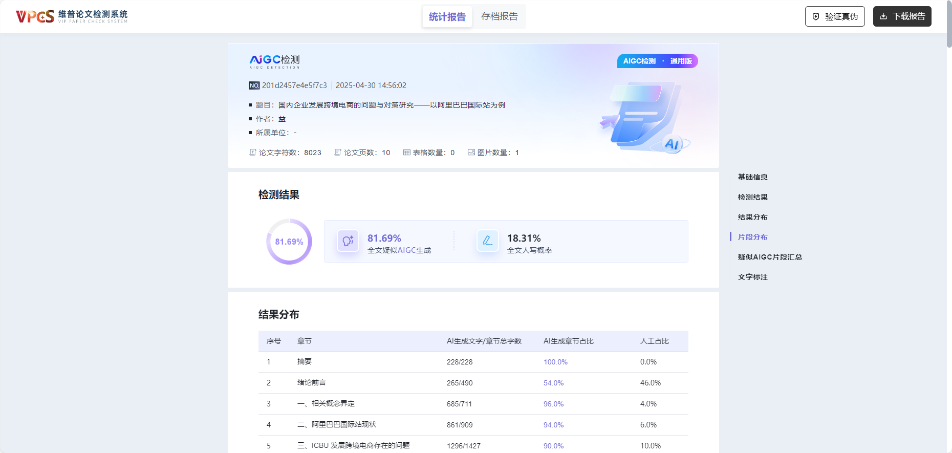Jump to 结果分布 in side navigation
This screenshot has height=453, width=952.
coord(753,217)
